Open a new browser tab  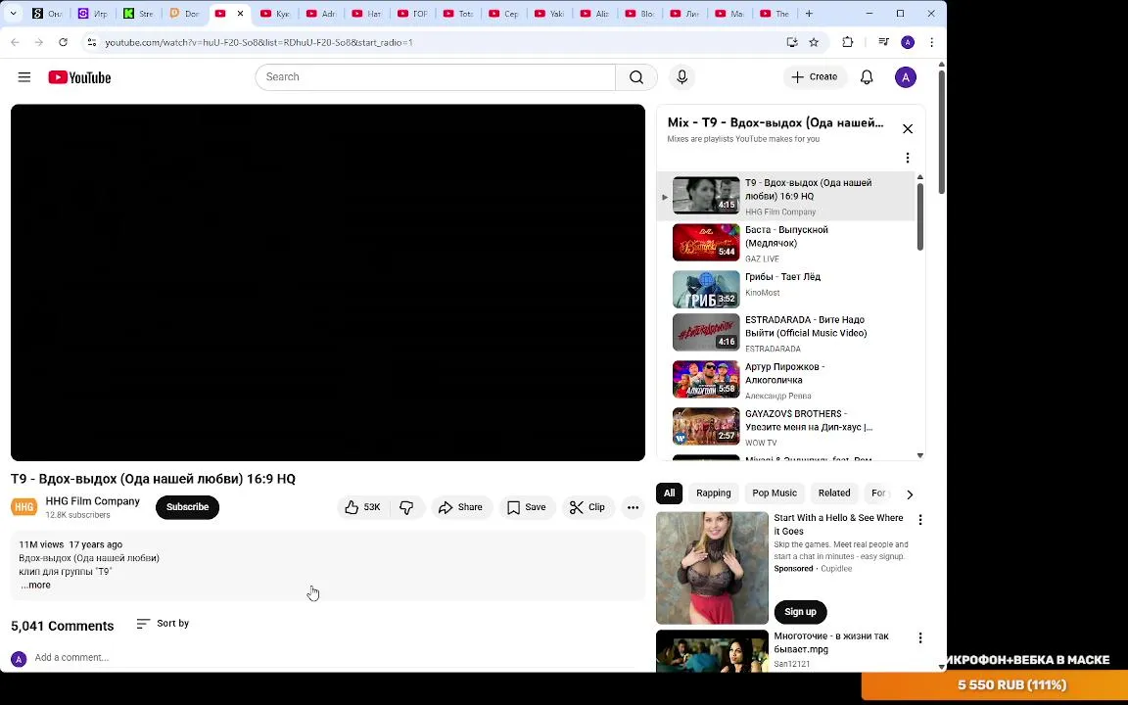pos(809,13)
